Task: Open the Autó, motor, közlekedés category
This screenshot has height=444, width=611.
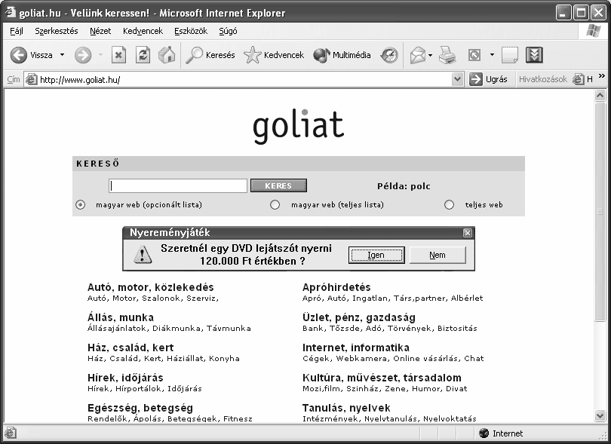Action: click(150, 287)
